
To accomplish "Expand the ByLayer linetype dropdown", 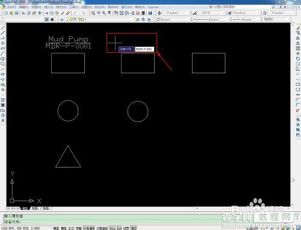I will pyautogui.click(x=211, y=19).
